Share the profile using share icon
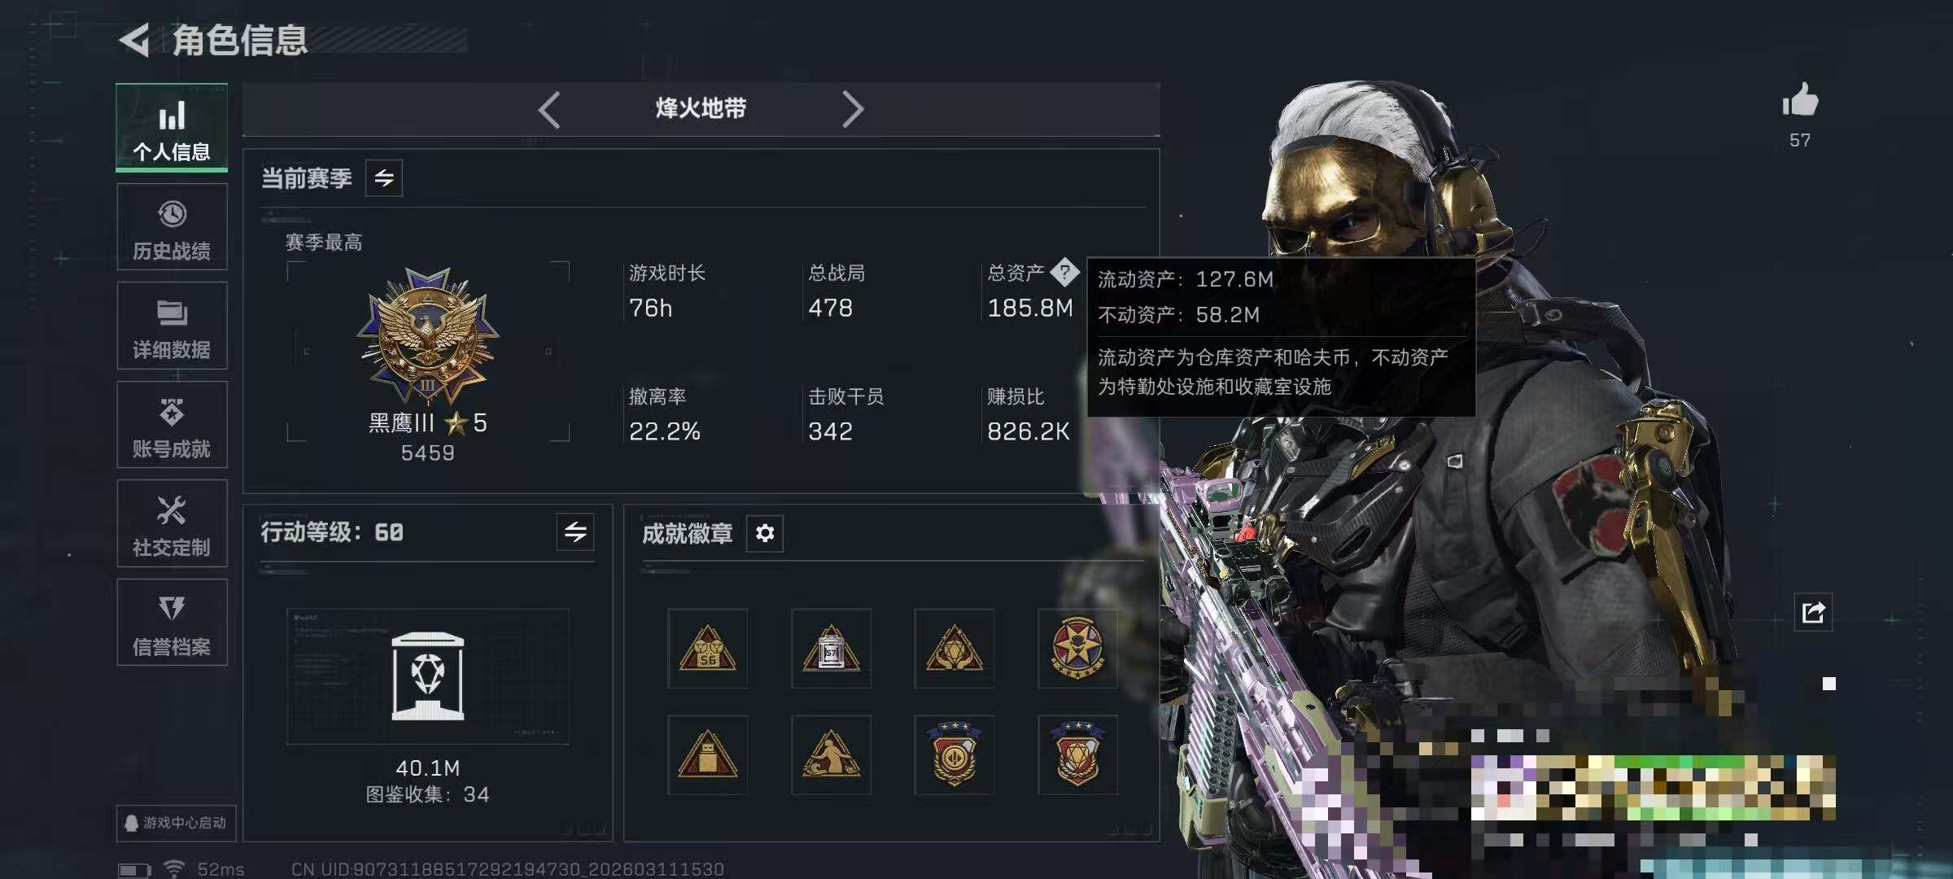The image size is (1953, 879). click(1813, 612)
